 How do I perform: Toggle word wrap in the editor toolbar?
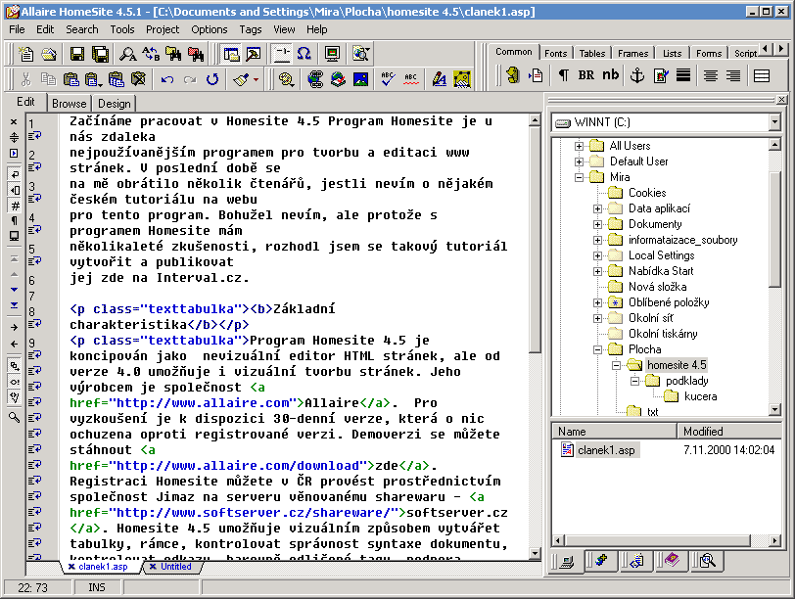coord(14,174)
